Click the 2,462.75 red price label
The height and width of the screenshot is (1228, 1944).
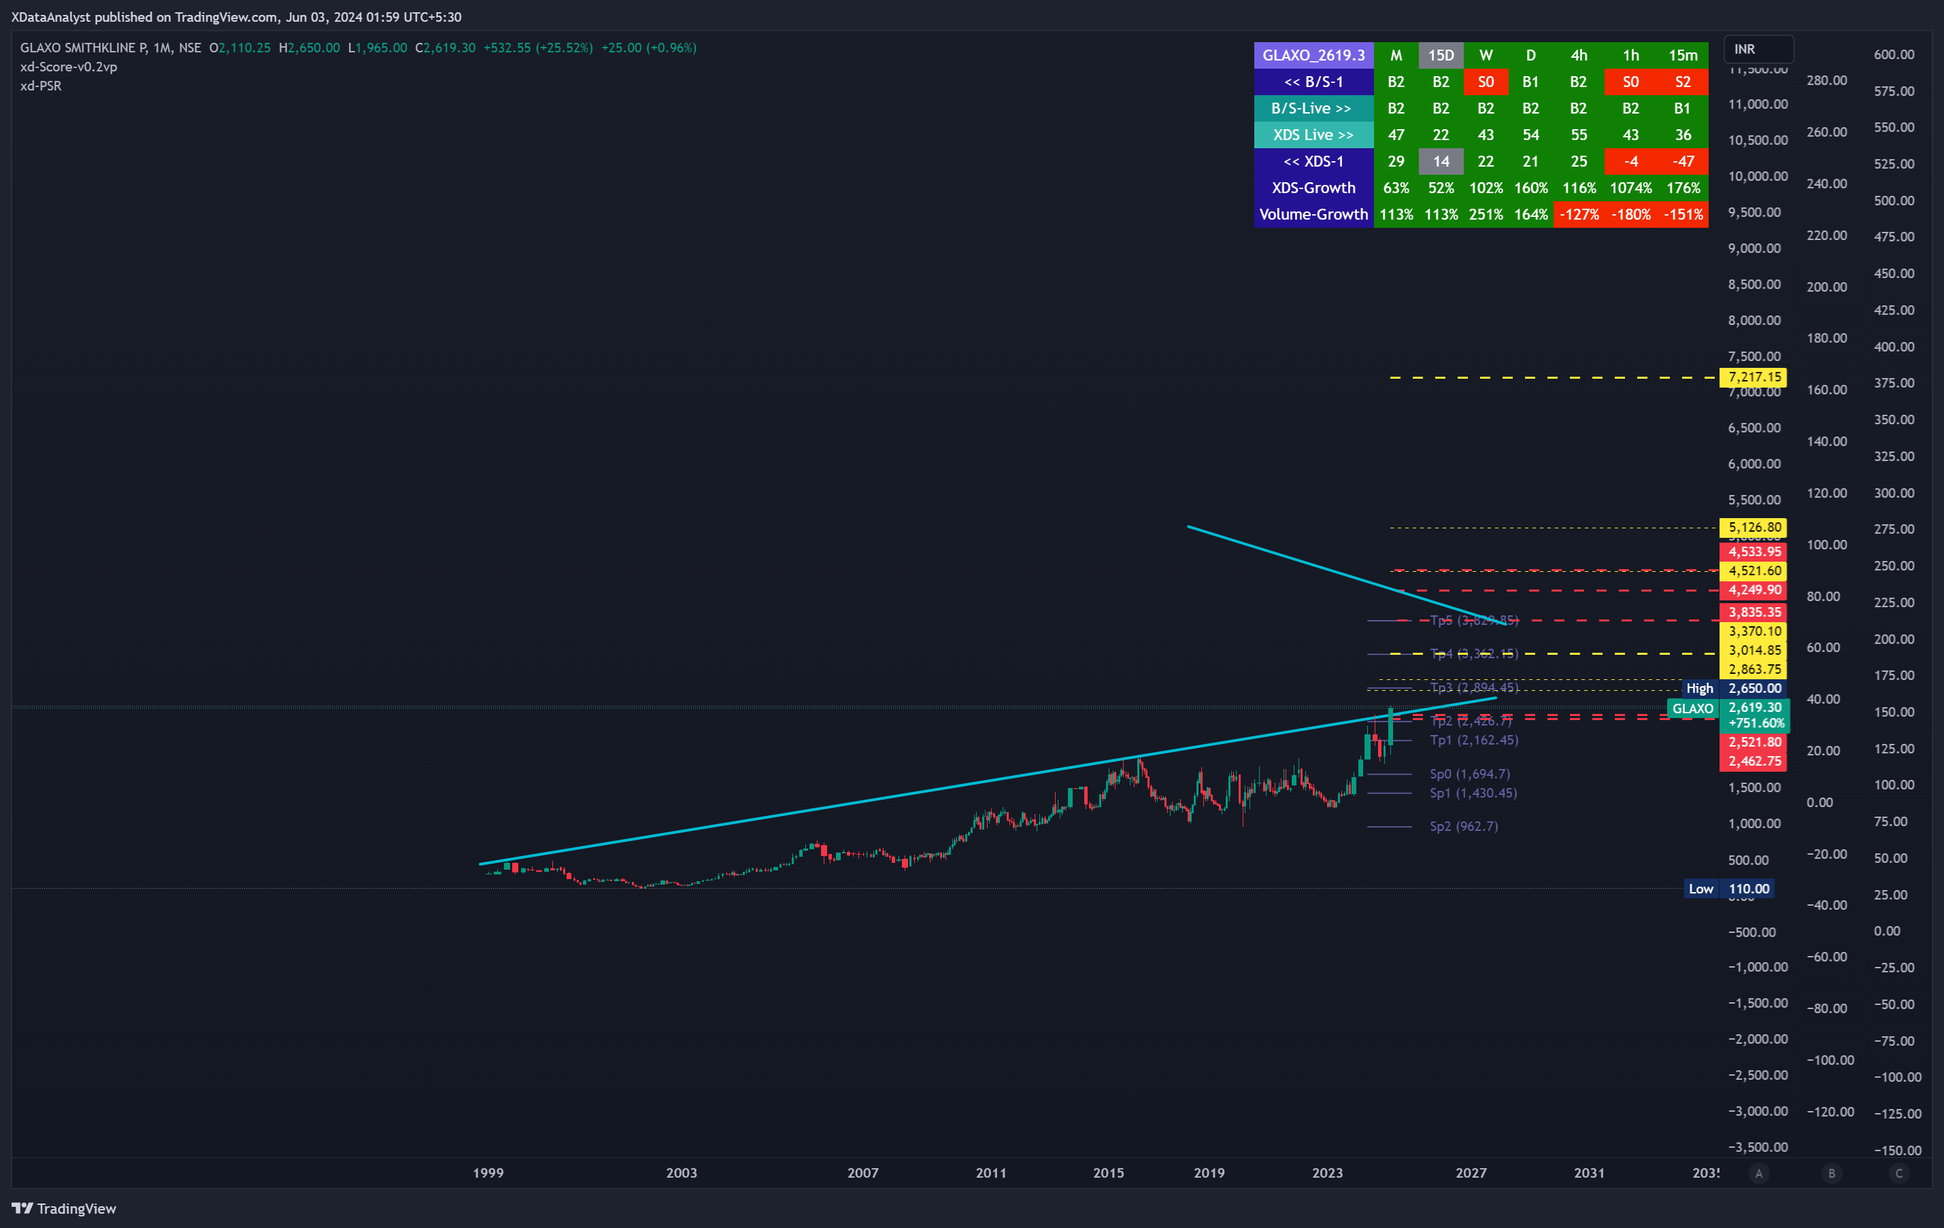coord(1754,762)
